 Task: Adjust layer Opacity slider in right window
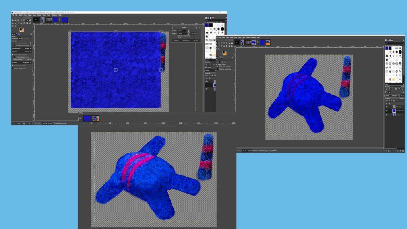point(395,99)
